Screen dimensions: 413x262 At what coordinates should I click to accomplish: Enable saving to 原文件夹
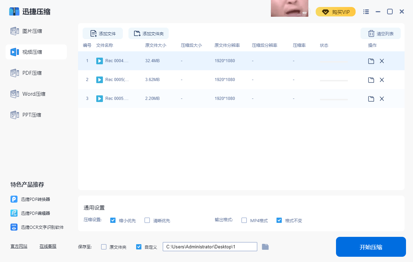click(104, 247)
